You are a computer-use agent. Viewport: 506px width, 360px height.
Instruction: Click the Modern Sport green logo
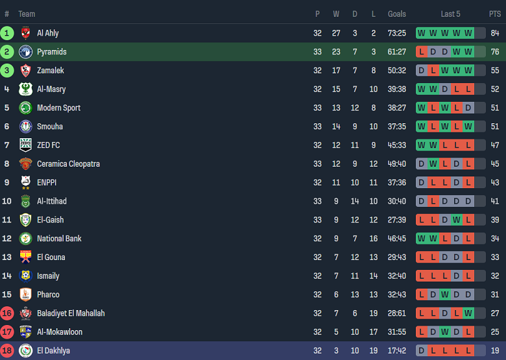point(25,108)
